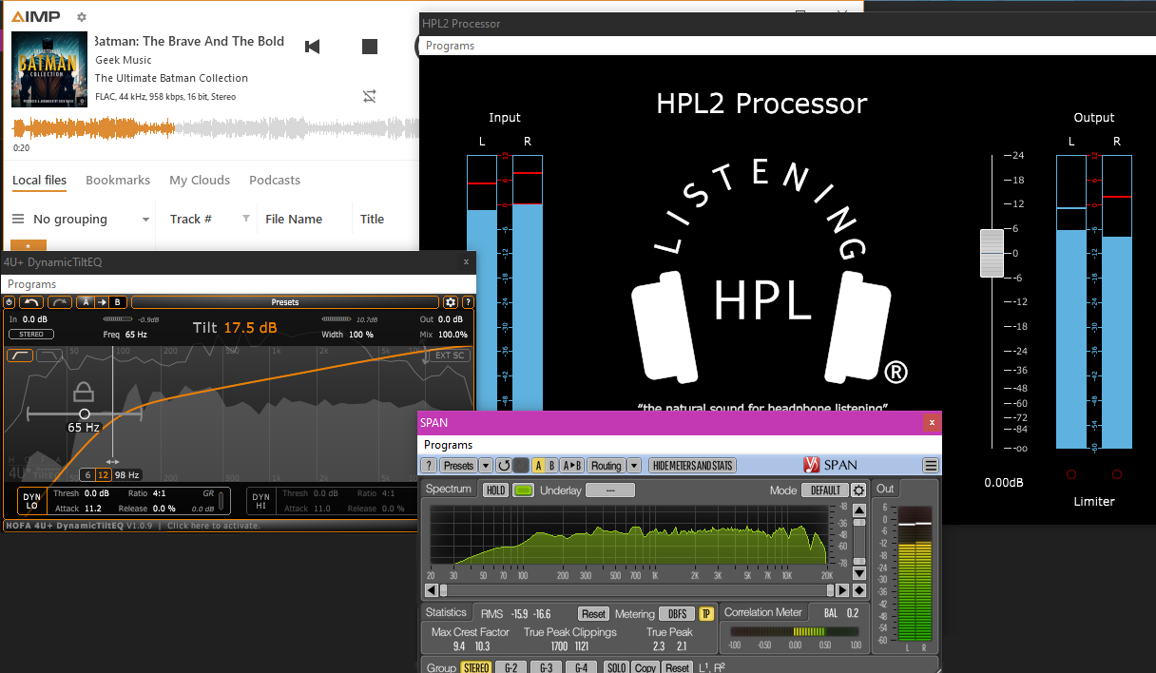The width and height of the screenshot is (1156, 673).
Task: Click redo arrow in DynamicTiltEQ
Action: [x=60, y=302]
